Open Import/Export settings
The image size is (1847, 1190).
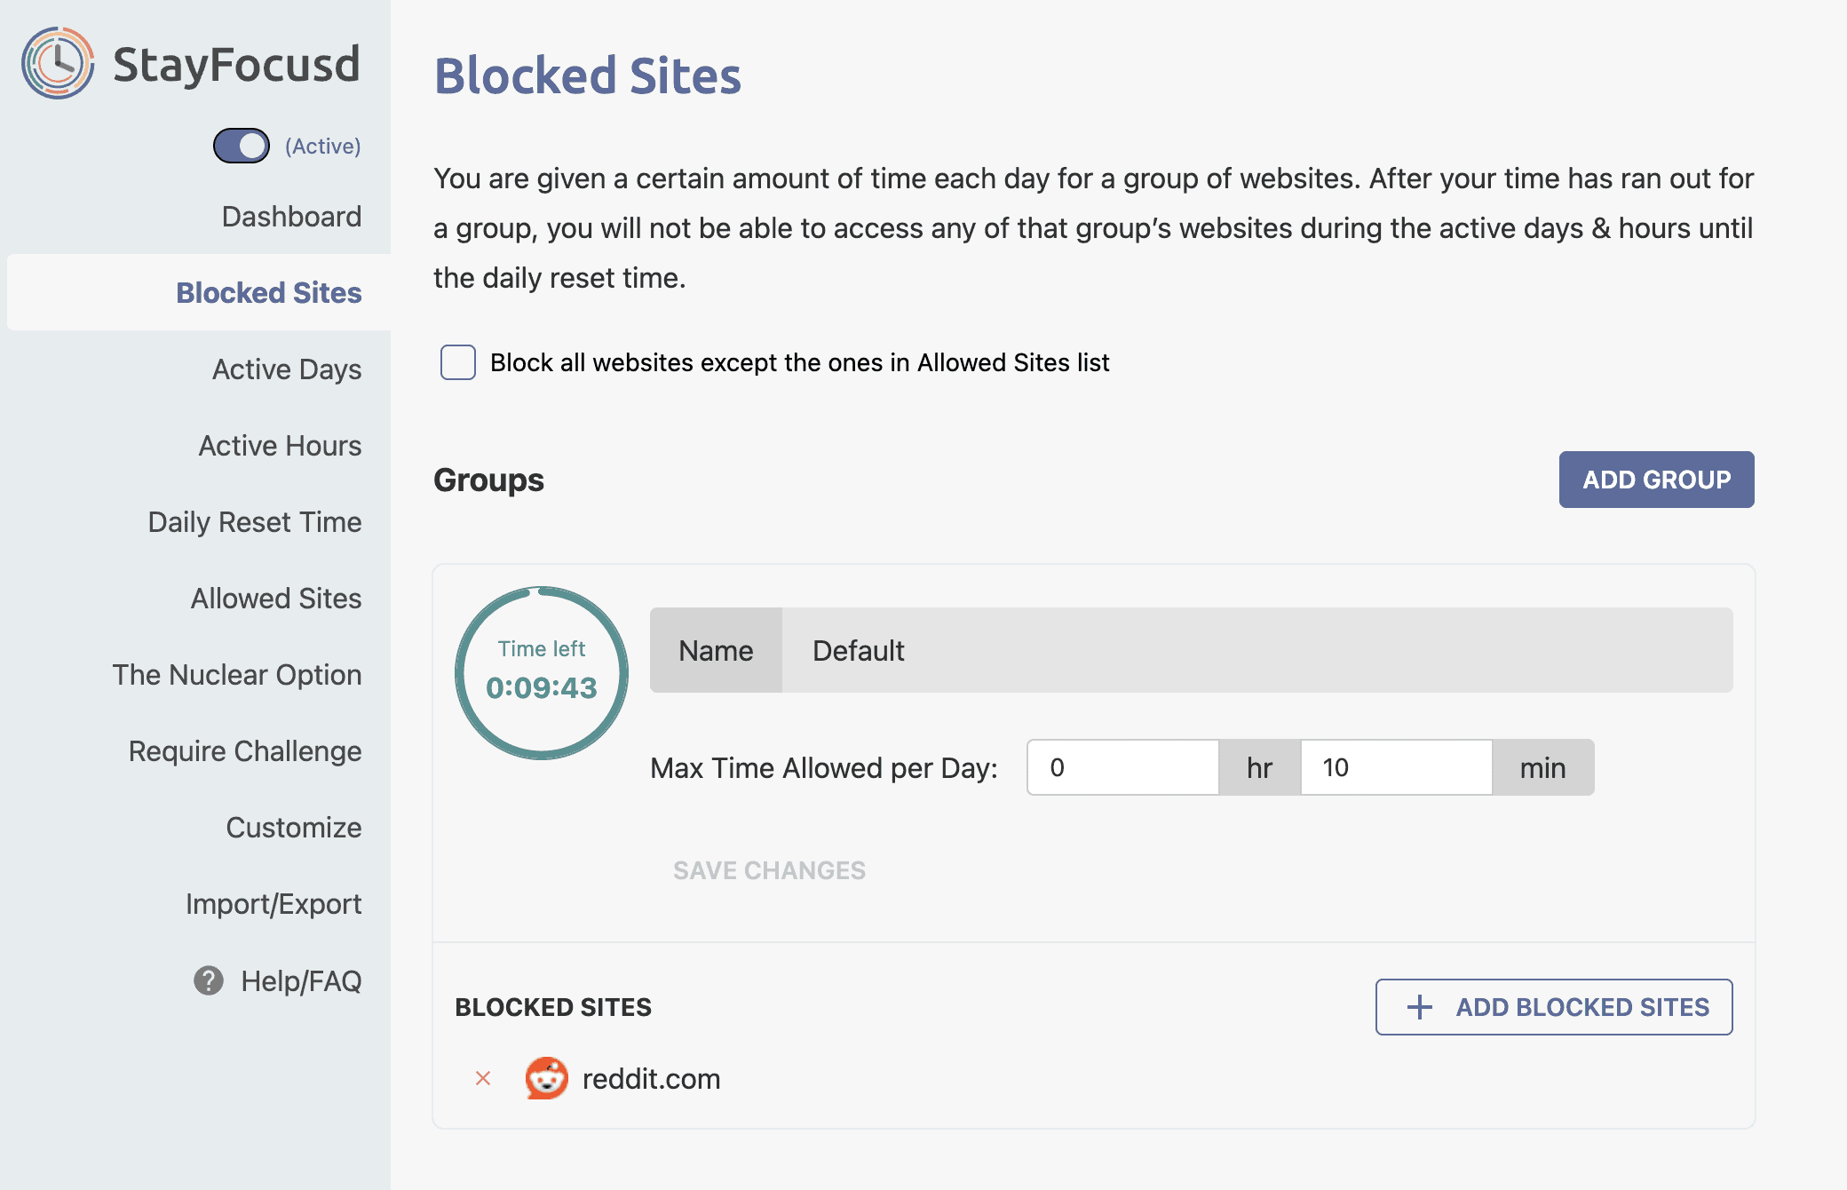273,903
